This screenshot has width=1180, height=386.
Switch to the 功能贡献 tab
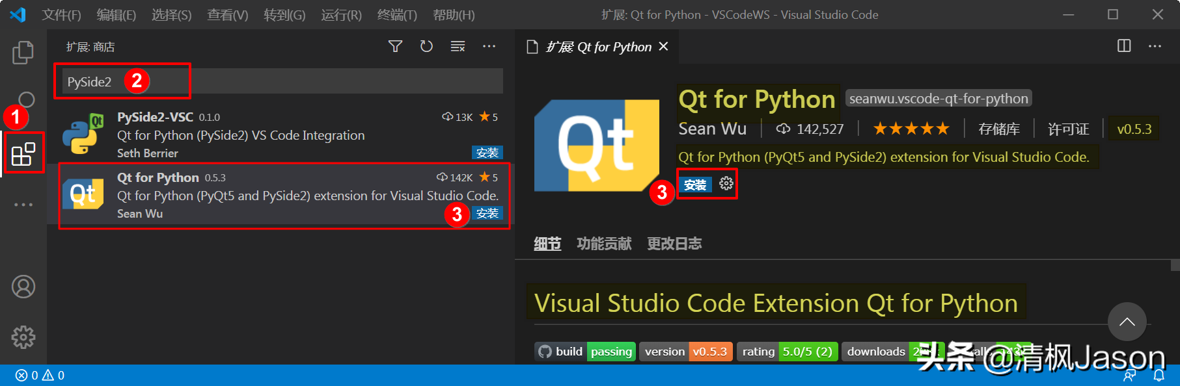(x=604, y=244)
